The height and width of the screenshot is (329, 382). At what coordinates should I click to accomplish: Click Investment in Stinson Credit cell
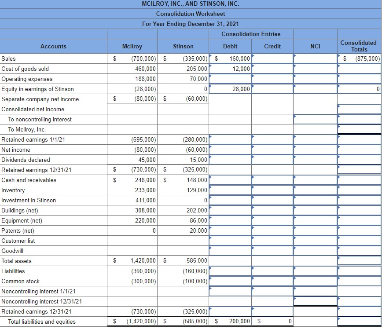(x=272, y=200)
